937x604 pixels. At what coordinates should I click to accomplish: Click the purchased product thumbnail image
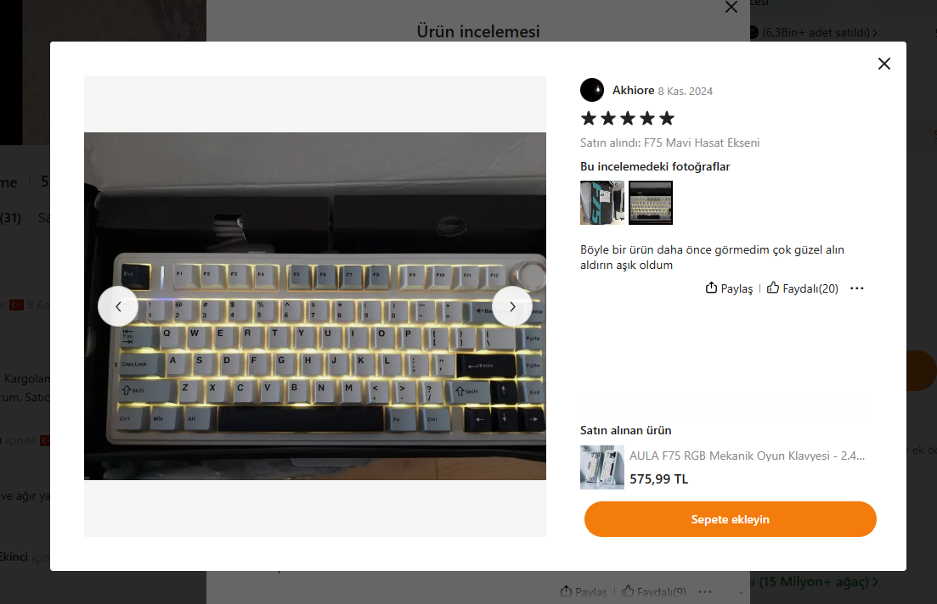tap(602, 467)
